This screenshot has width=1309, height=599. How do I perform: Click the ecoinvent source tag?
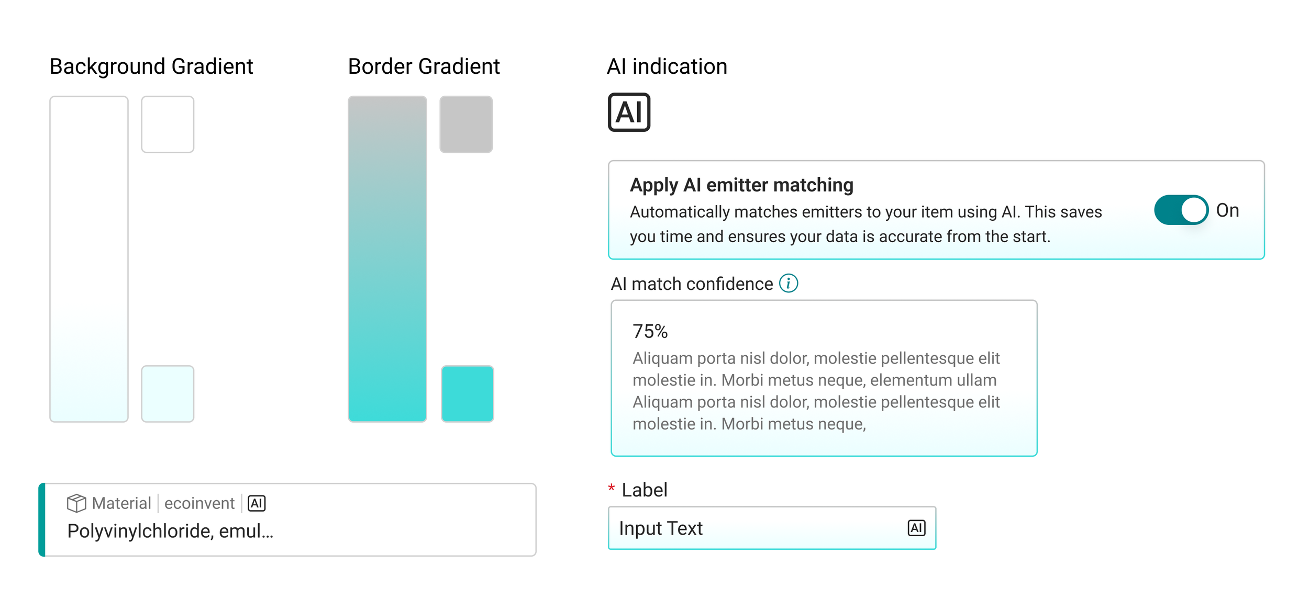click(199, 503)
